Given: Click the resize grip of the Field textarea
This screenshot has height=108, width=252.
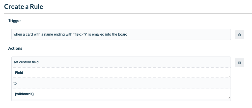Looking at the screenshot, I should tap(229, 76).
